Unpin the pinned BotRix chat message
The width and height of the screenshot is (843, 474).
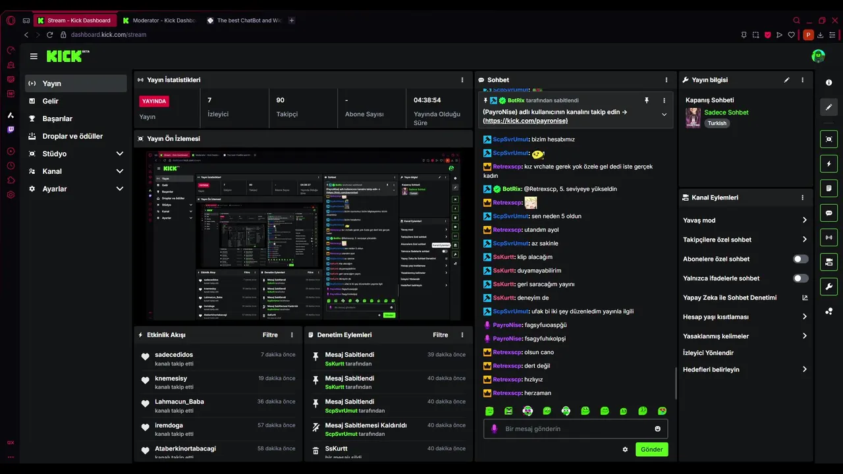(x=646, y=101)
